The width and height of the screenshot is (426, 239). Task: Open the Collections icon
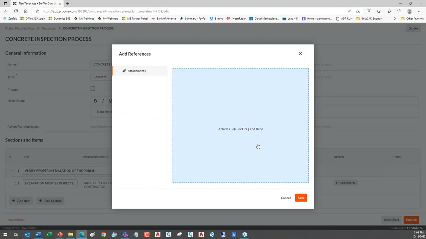pyautogui.click(x=399, y=11)
